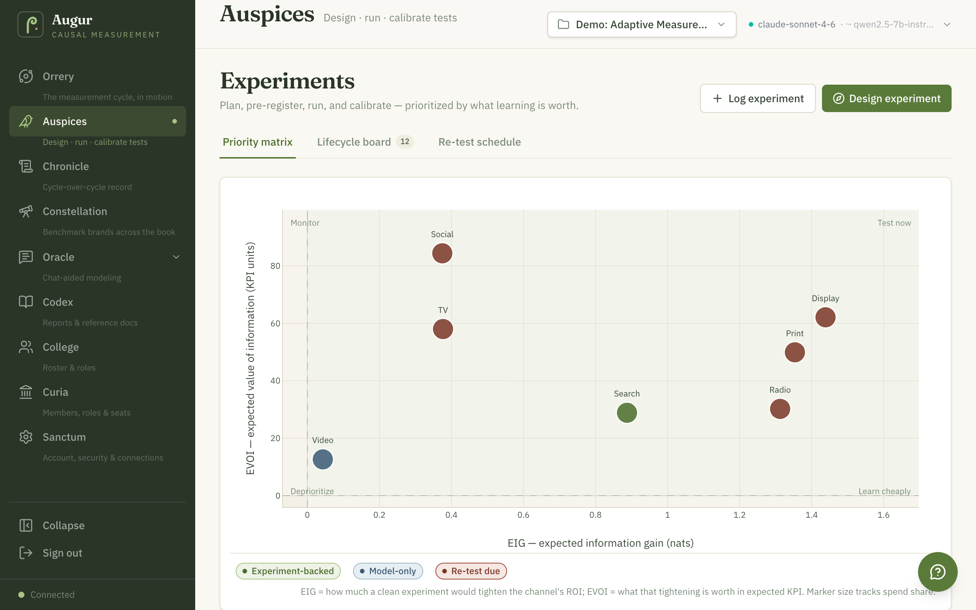Open the Oracle chat icon
This screenshot has width=976, height=610.
[x=26, y=257]
